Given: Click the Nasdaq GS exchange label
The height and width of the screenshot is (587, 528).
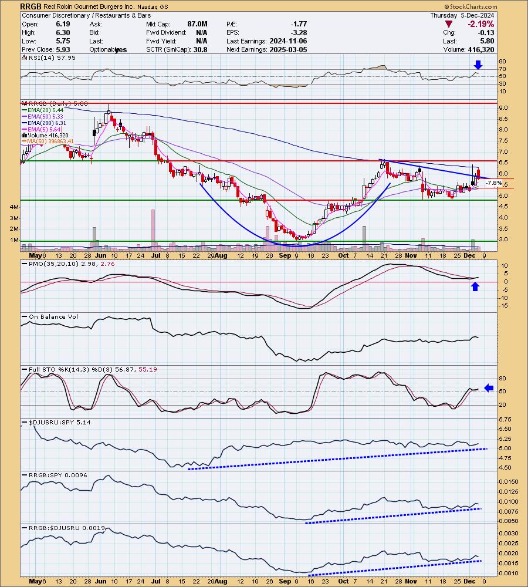Looking at the screenshot, I should click(153, 6).
